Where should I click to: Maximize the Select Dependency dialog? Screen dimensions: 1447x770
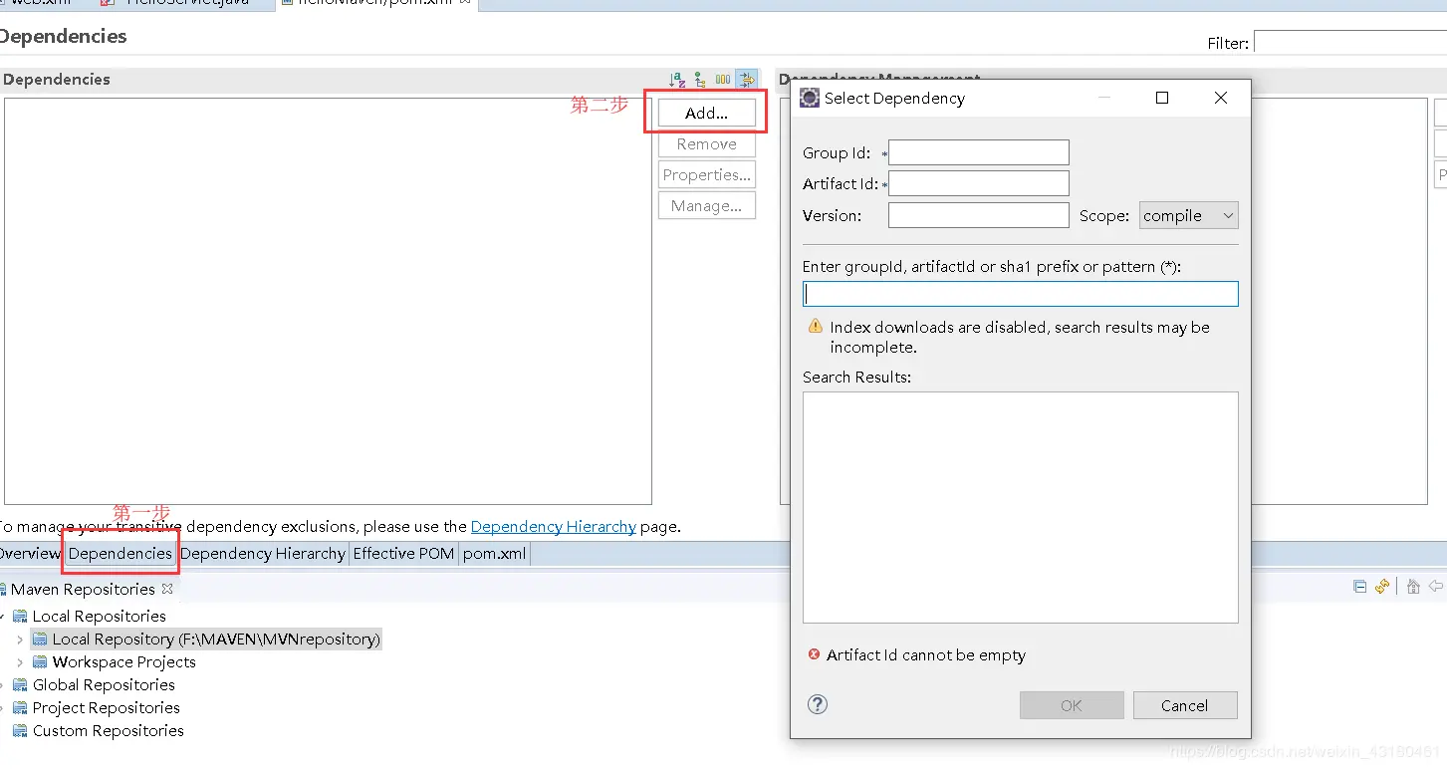[1162, 98]
